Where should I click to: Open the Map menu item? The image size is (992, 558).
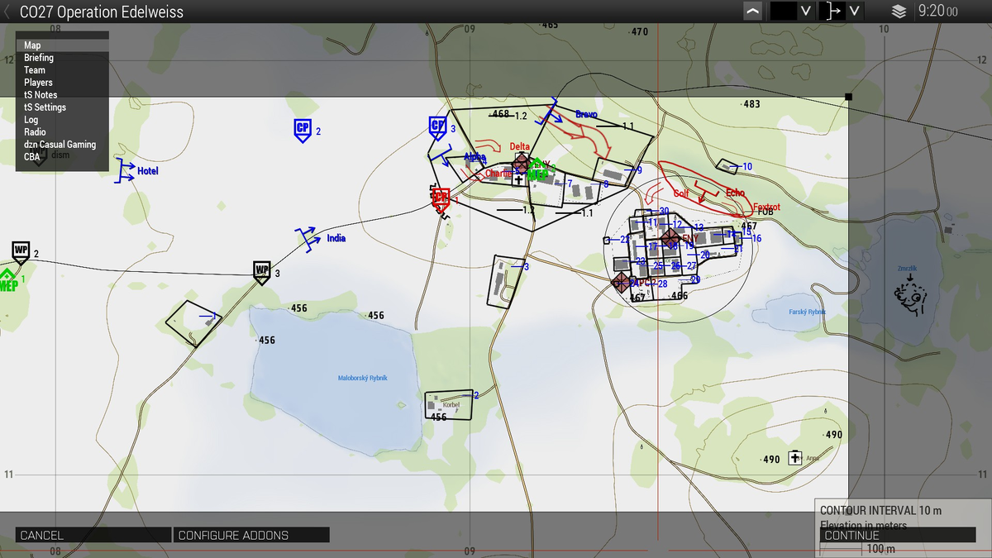(x=62, y=45)
